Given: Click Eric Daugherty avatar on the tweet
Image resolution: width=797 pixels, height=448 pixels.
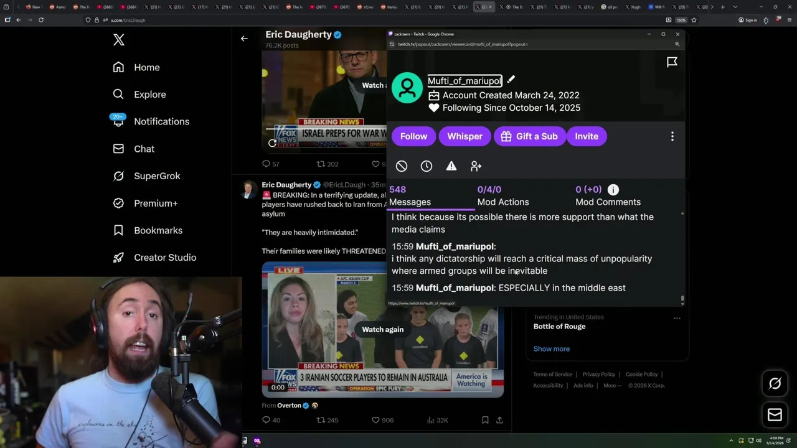Looking at the screenshot, I should pyautogui.click(x=248, y=190).
